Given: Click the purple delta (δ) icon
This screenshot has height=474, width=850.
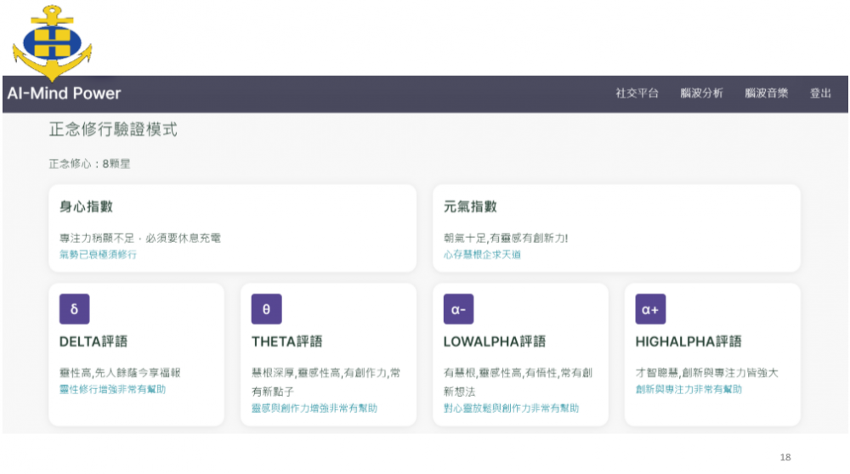Looking at the screenshot, I should pyautogui.click(x=74, y=309).
